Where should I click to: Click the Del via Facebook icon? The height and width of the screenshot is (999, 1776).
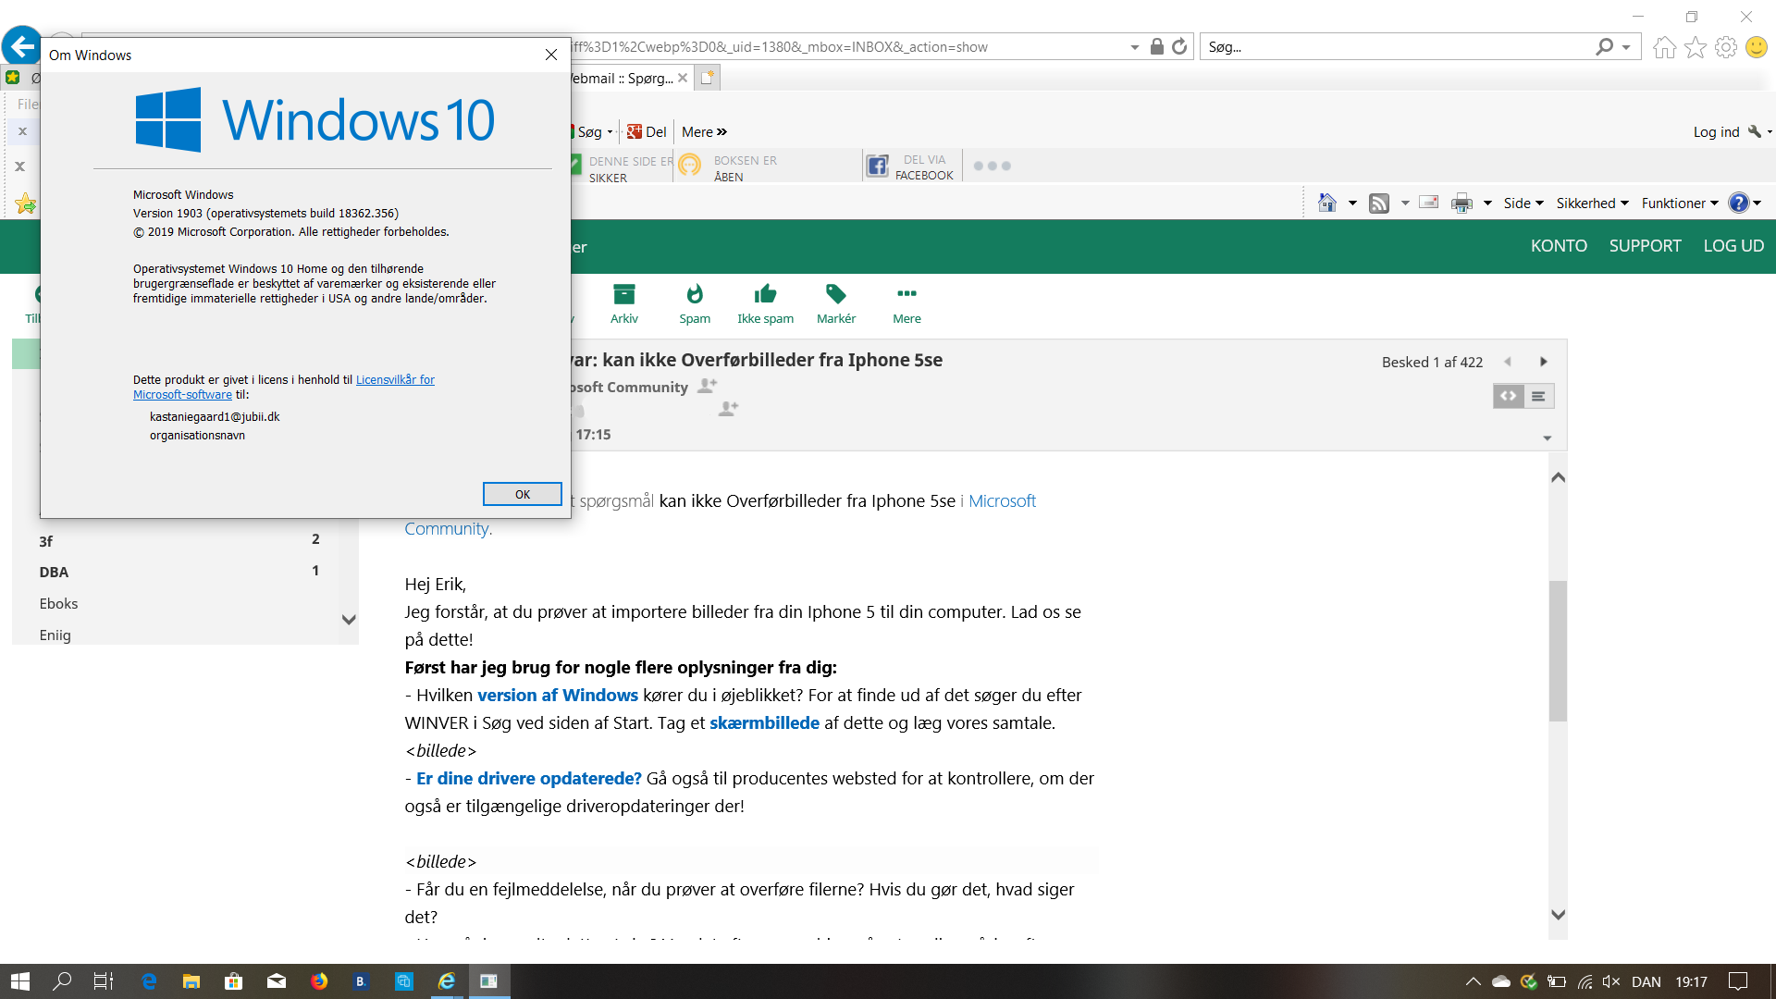click(x=877, y=166)
